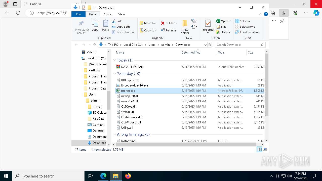Open Task View on taskbar
Screen dimensions: 322x181
point(91,176)
